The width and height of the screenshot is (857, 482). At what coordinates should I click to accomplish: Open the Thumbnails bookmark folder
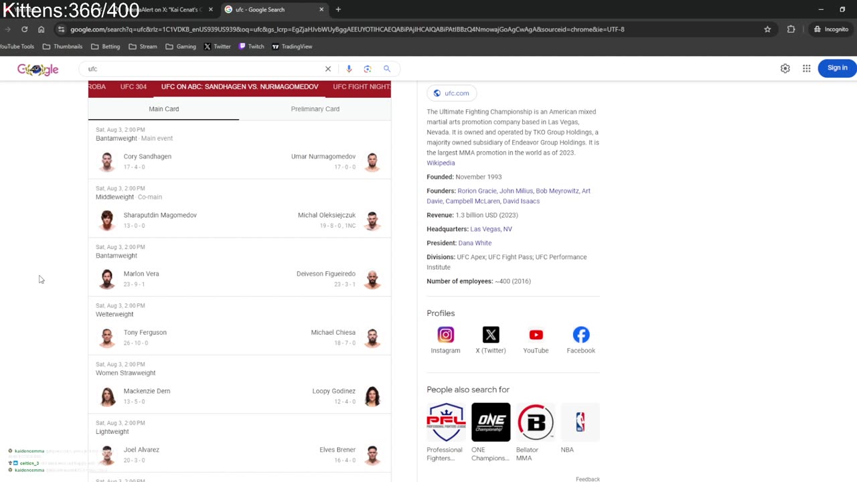62,47
